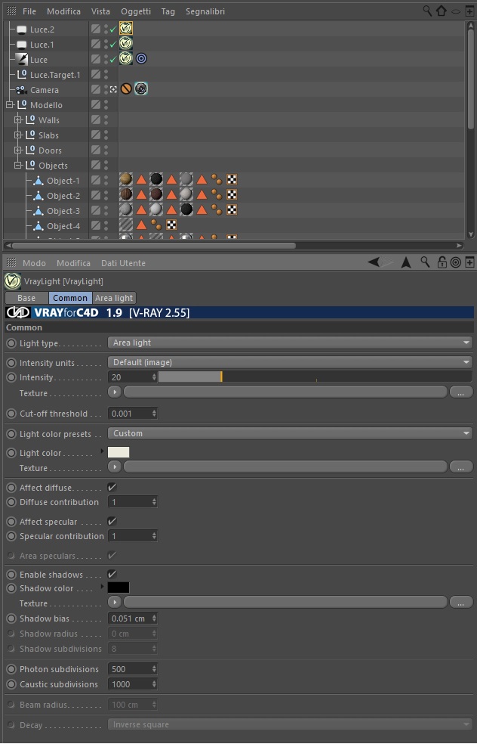Viewport: 477px width, 744px height.
Task: Click the Shadow color texture browse button
Action: pos(461,603)
